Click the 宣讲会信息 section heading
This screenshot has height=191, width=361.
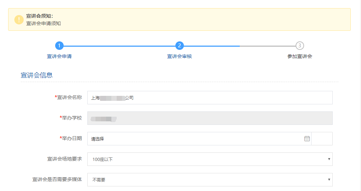click(37, 75)
